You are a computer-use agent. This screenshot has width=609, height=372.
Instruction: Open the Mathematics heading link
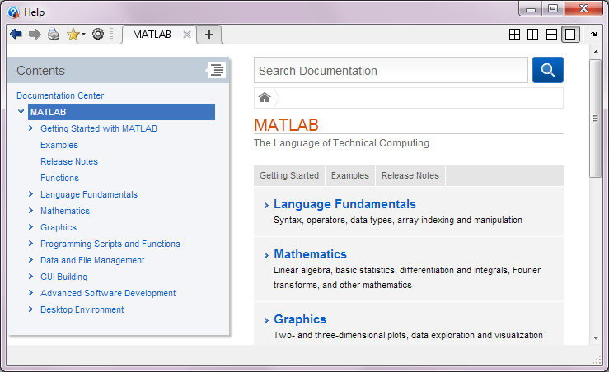(x=310, y=254)
